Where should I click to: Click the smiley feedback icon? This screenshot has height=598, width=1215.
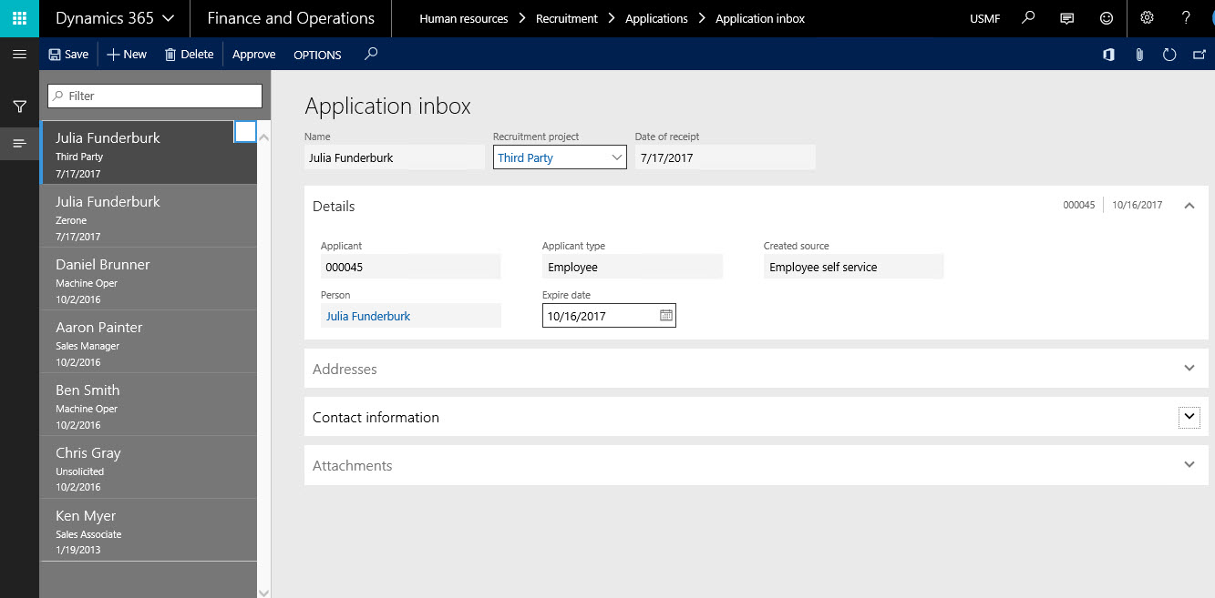pyautogui.click(x=1107, y=18)
